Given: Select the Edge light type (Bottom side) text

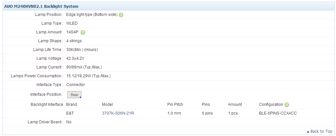Looking at the screenshot, I should coord(92,15).
